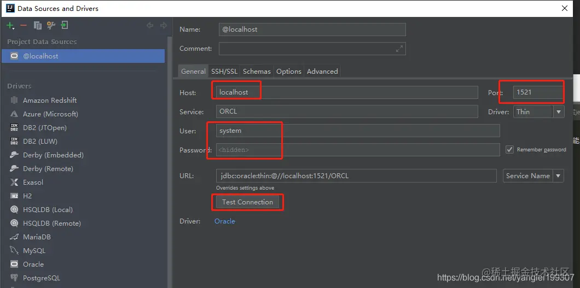
Task: Select Amazon Redshift driver label
Action: (50, 100)
